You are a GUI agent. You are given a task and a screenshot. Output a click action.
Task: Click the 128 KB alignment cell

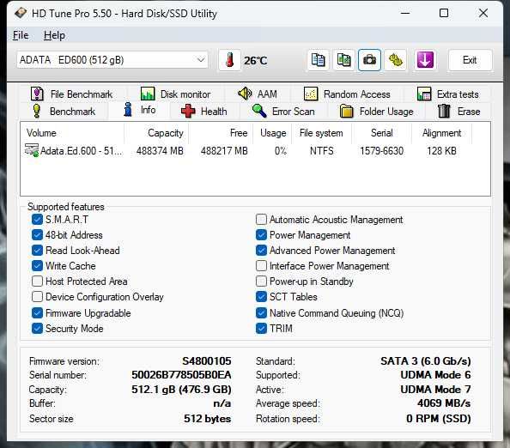click(441, 151)
